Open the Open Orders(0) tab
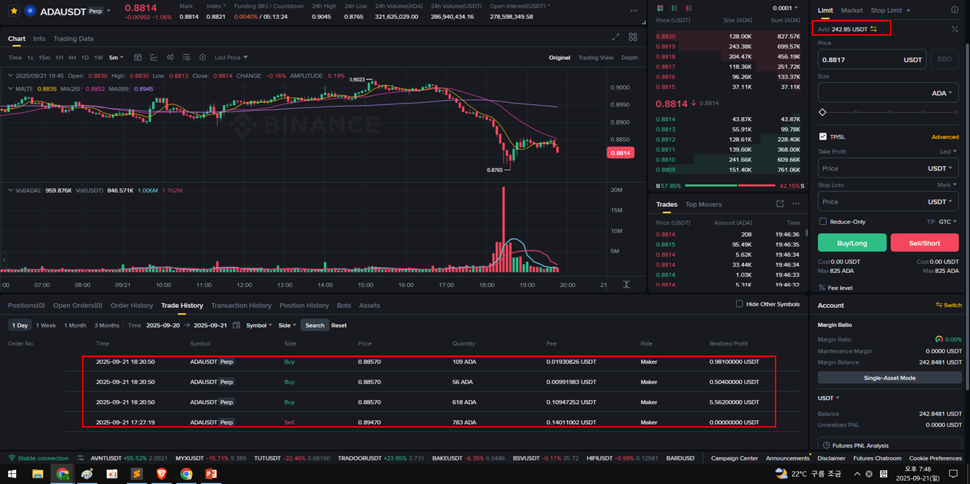The height and width of the screenshot is (484, 970). click(78, 305)
